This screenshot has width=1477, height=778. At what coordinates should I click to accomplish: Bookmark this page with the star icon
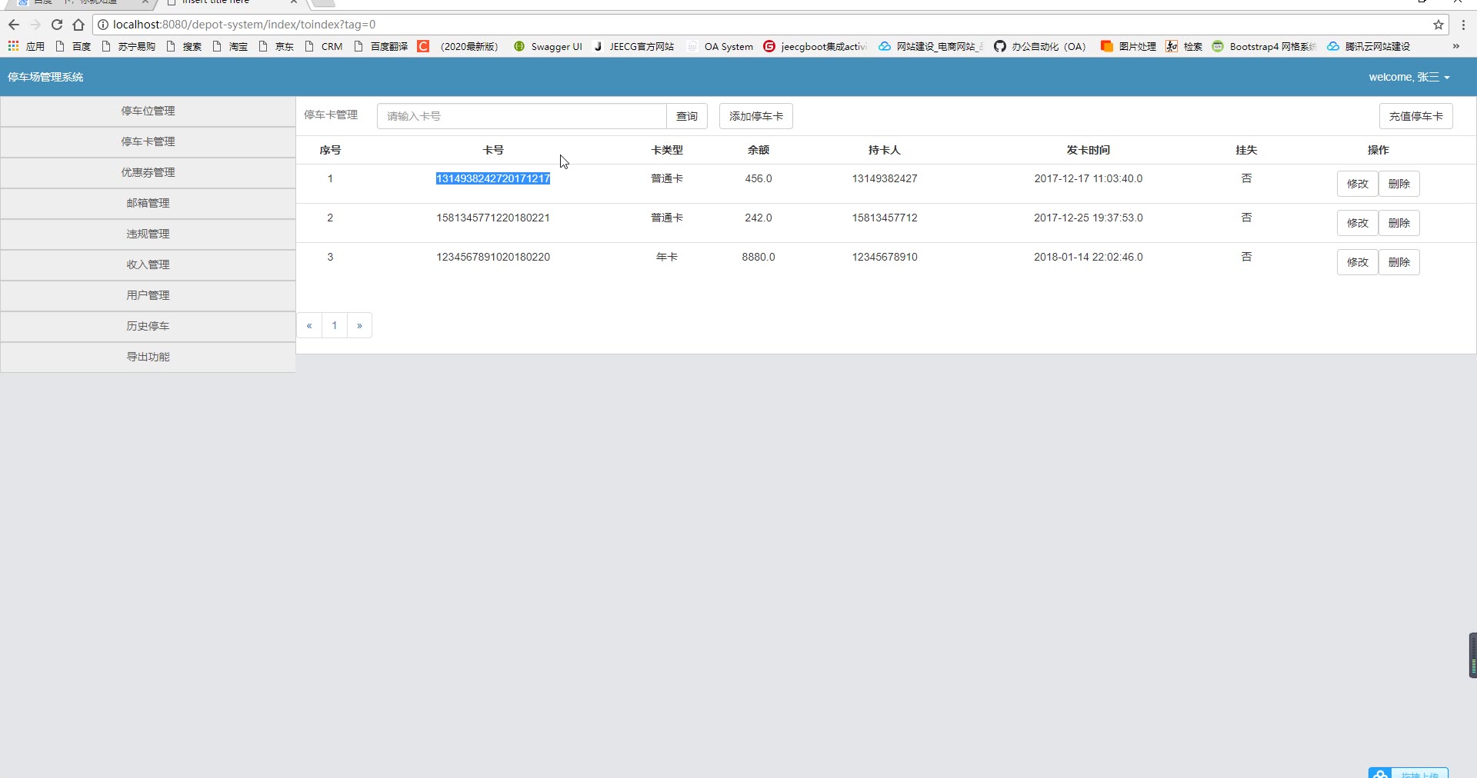coord(1439,25)
